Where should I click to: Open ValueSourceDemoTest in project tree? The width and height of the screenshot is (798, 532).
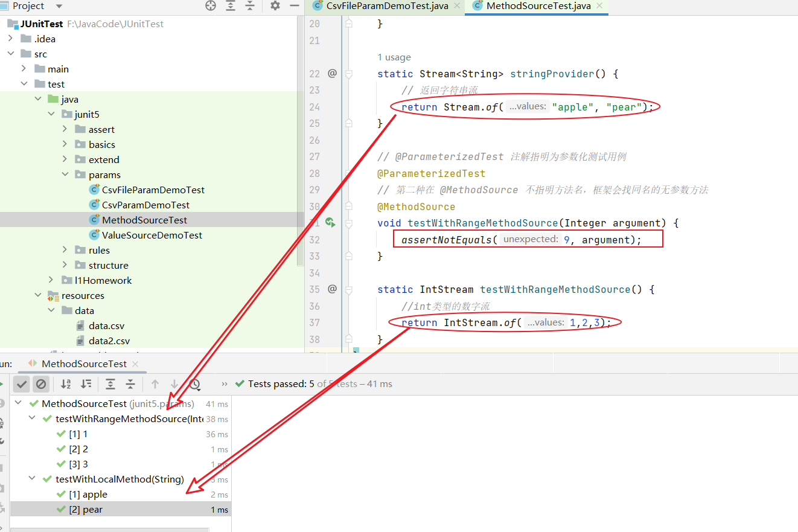click(x=152, y=235)
